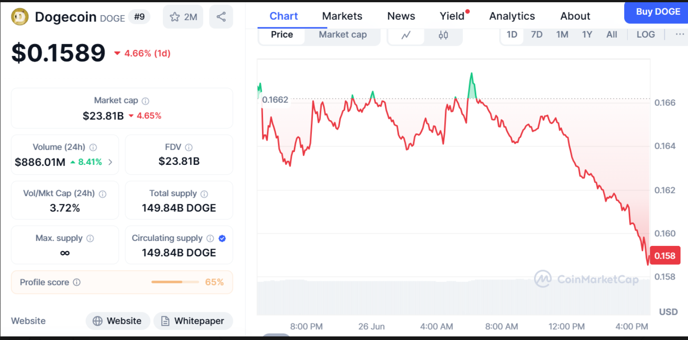Image resolution: width=688 pixels, height=340 pixels.
Task: Click the blue verified checkmark badge
Action: [222, 238]
